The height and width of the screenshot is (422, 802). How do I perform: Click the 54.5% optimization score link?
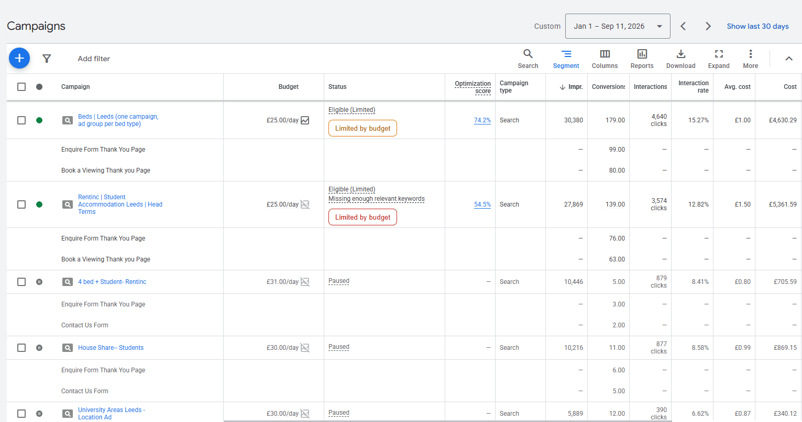(482, 204)
